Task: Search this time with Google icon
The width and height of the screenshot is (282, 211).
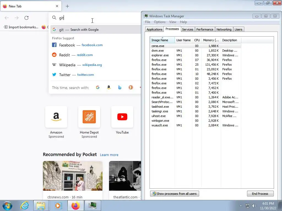Action: point(98,87)
